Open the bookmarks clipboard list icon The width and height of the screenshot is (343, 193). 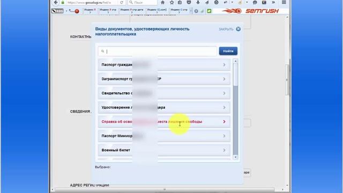click(180, 2)
